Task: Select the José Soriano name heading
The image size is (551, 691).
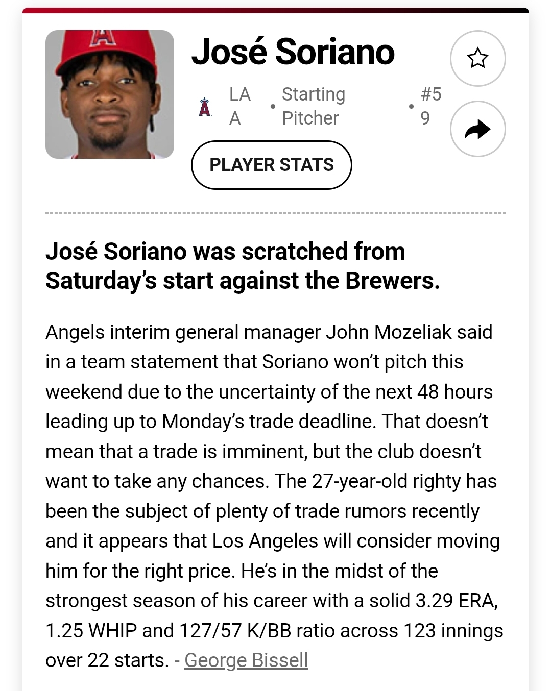Action: click(x=293, y=52)
